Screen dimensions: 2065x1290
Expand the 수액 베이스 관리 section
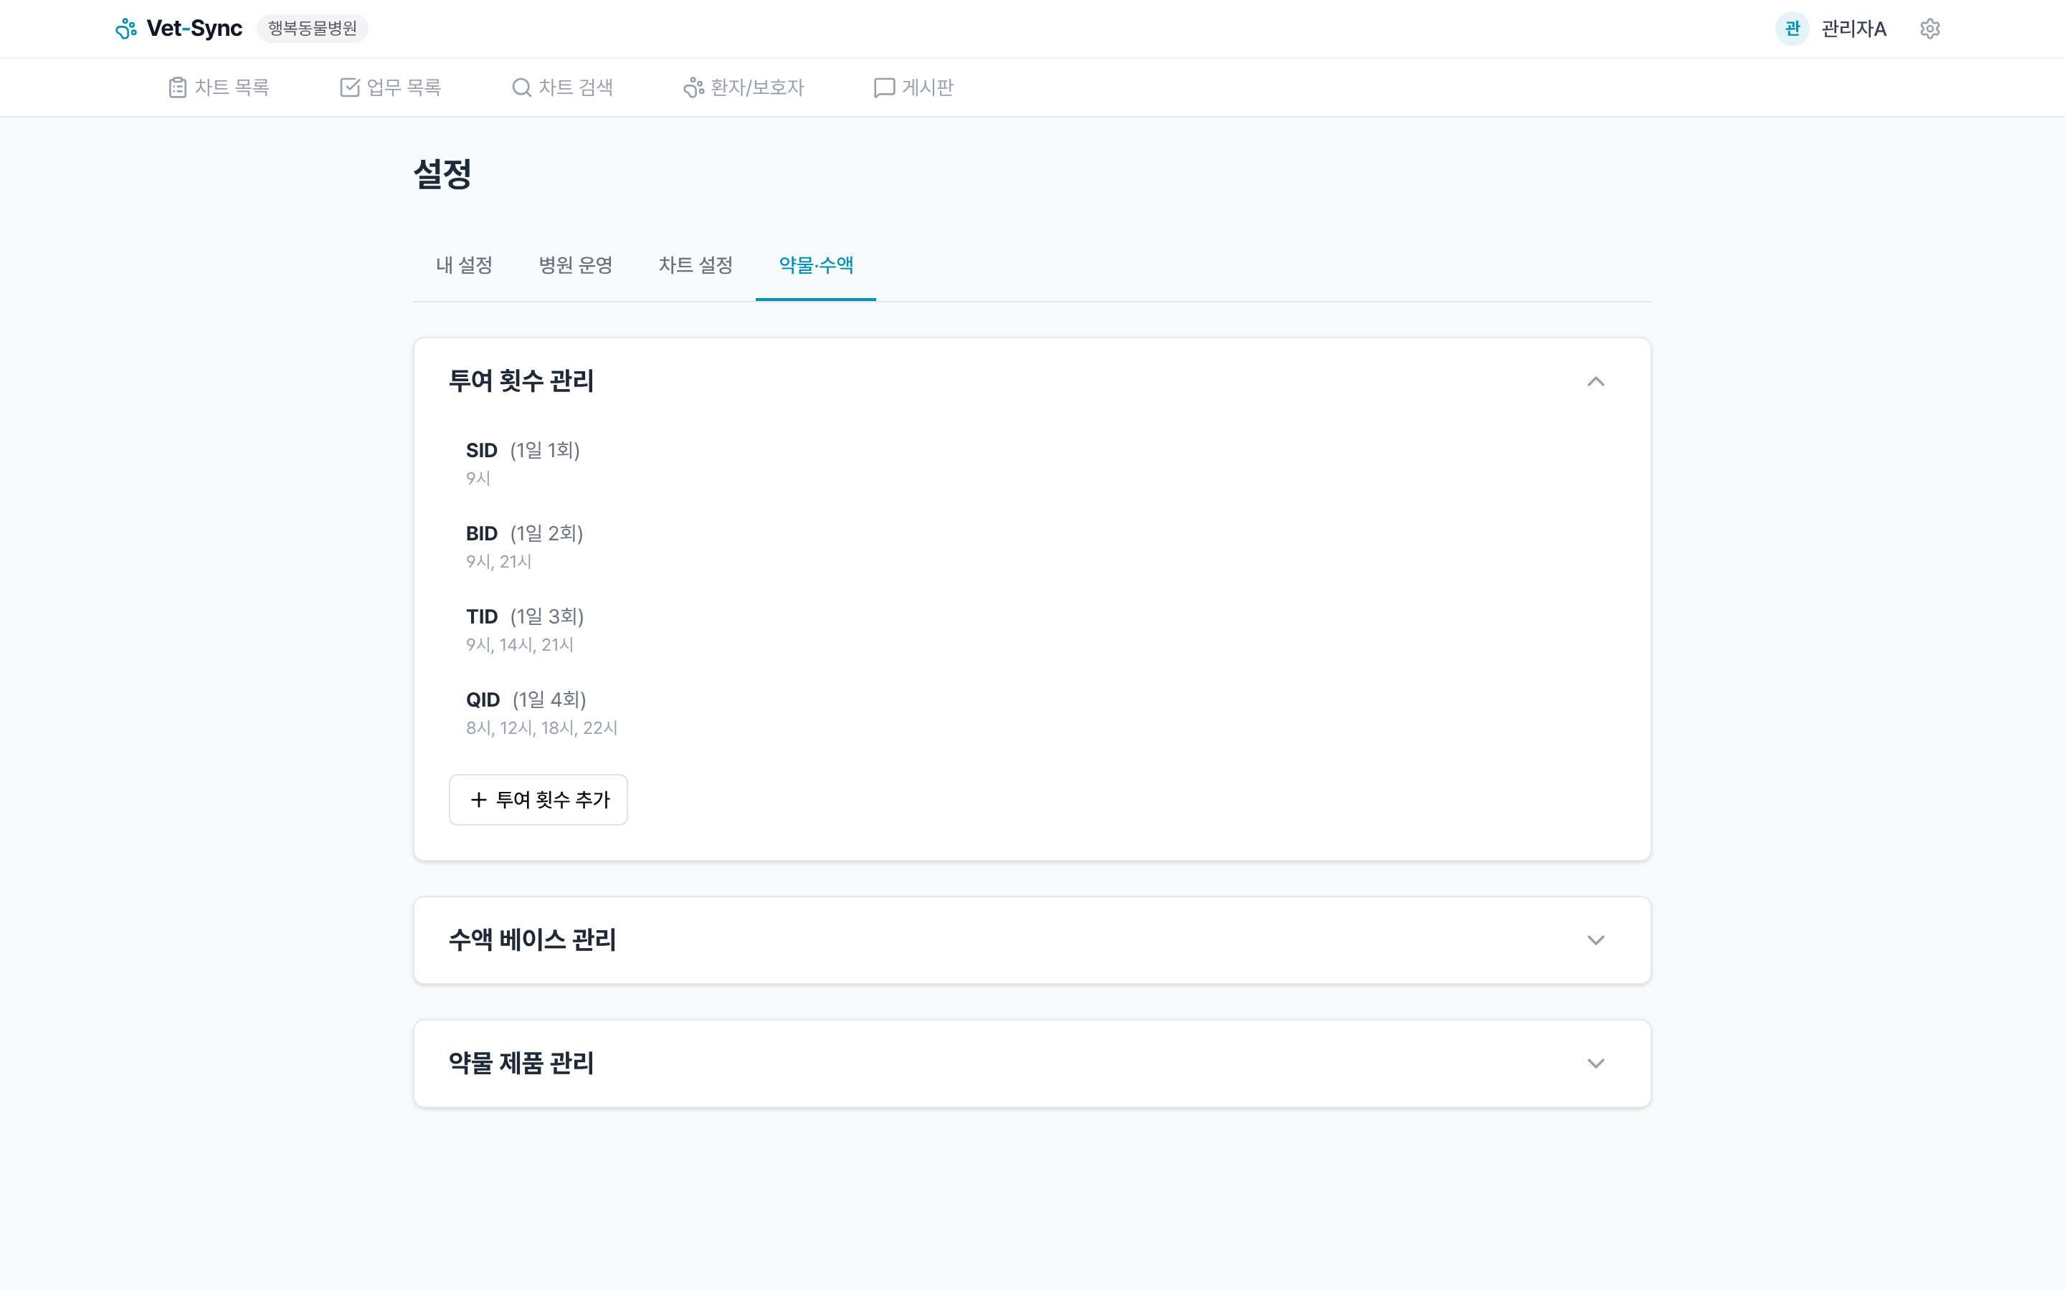coord(1597,940)
